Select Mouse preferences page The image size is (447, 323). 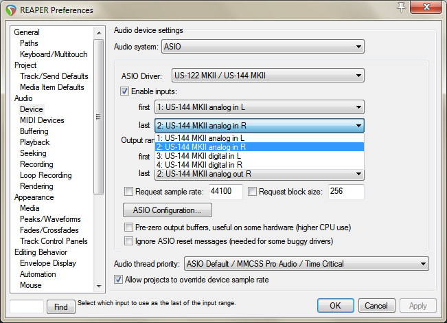click(x=30, y=285)
